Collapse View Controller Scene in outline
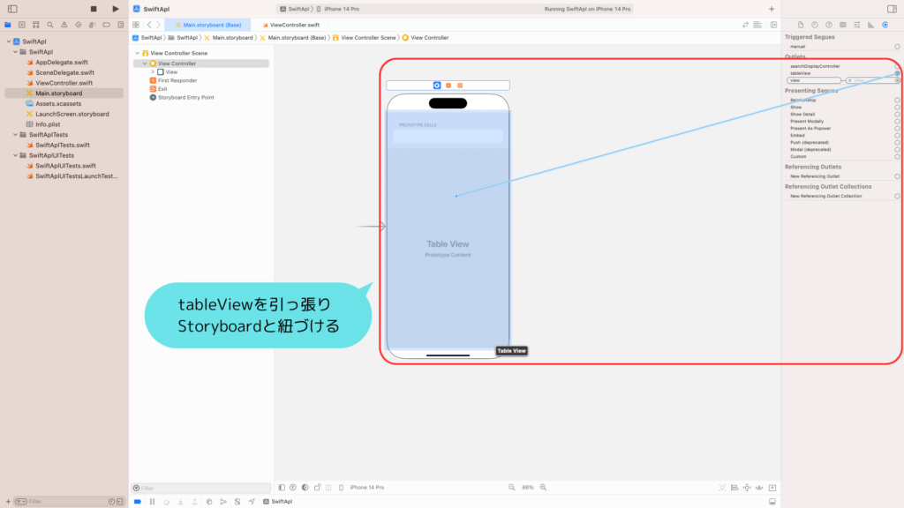Viewport: 904px width, 508px height. (137, 53)
